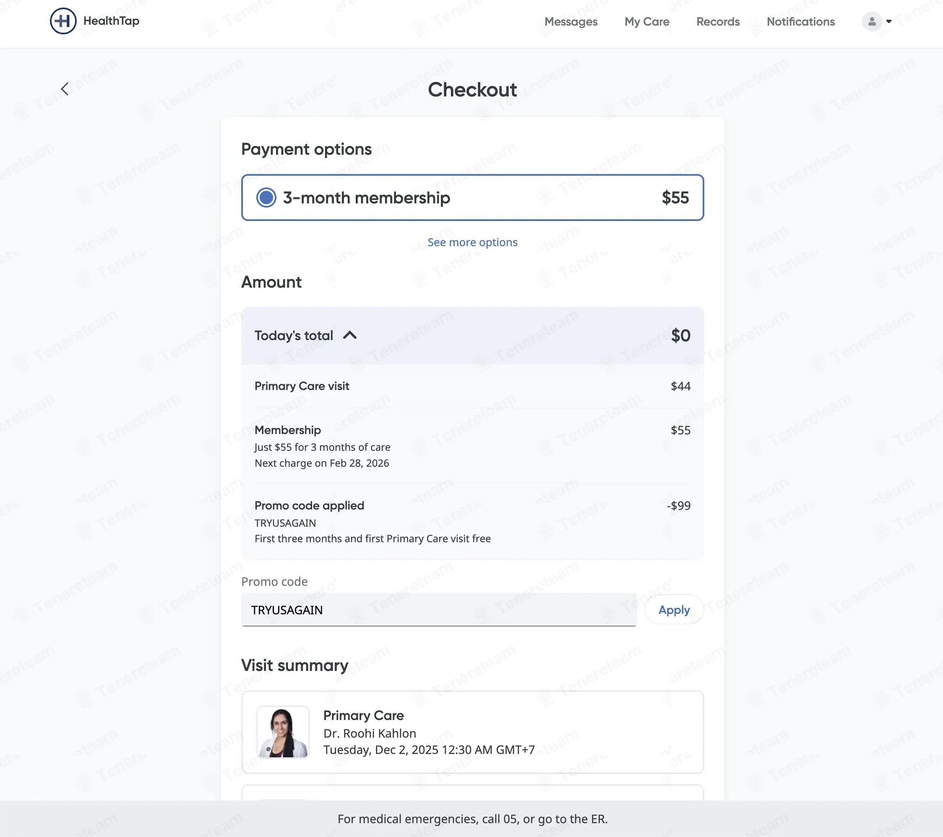This screenshot has height=837, width=943.
Task: Click the See more options link
Action: pos(472,242)
